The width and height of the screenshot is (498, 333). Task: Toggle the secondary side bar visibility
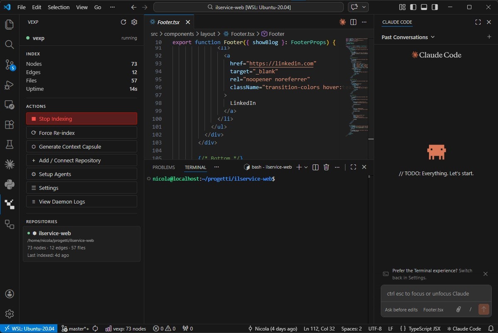click(435, 7)
